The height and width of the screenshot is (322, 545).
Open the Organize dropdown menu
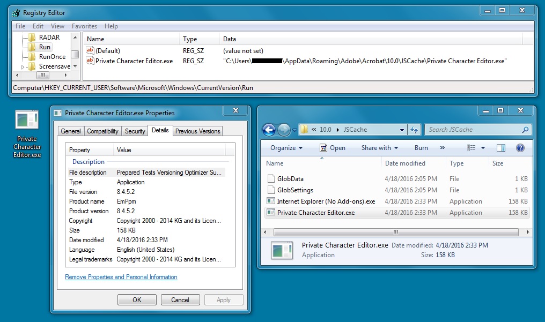[286, 148]
